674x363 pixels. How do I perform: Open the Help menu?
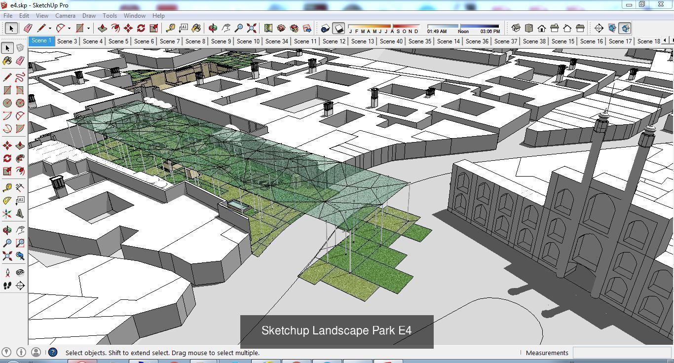tap(158, 16)
